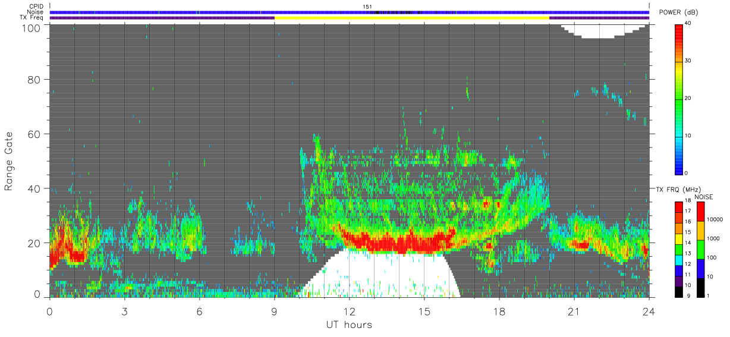Click the red high-power band near 14 UT
Image resolution: width=730 pixels, height=337 pixels.
point(398,242)
